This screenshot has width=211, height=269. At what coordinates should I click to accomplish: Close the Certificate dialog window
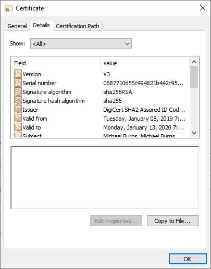(203, 8)
